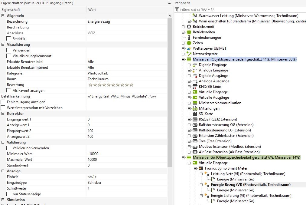
Task: Toggle Als Favorit anzeigen checkbox
Action: point(9,91)
